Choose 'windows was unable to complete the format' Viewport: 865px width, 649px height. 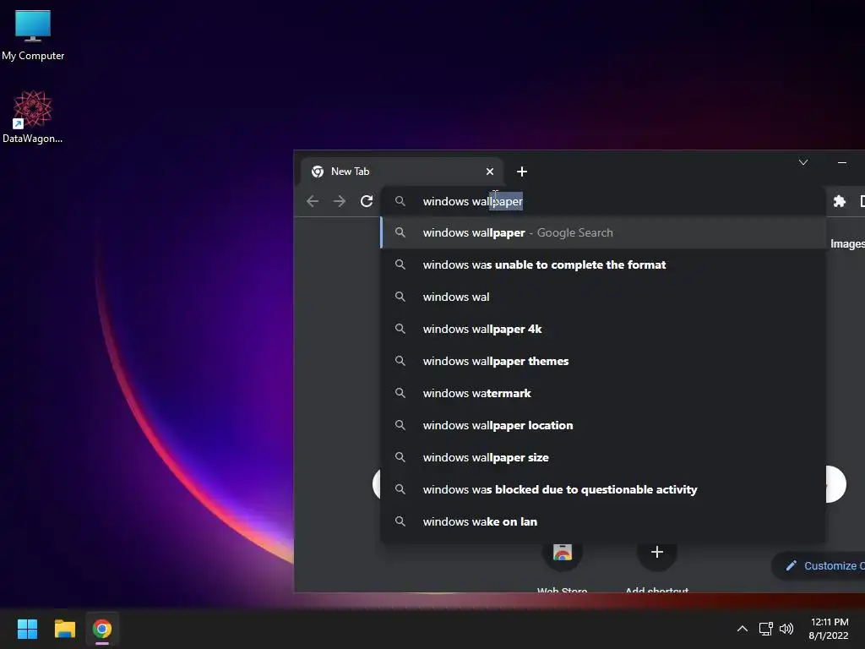[603, 265]
